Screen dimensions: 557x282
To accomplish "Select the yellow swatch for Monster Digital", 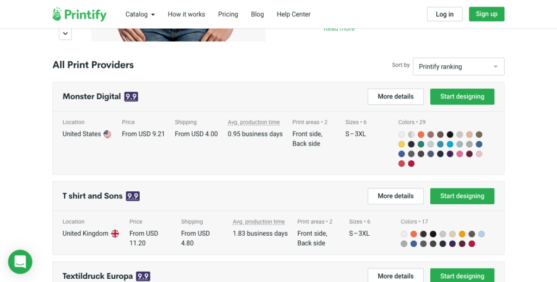I will (401, 145).
